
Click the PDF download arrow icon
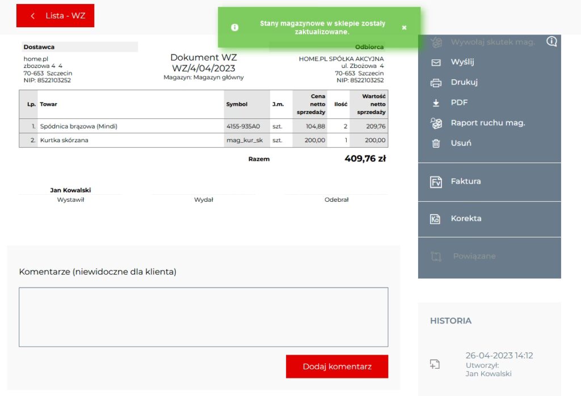tap(436, 103)
